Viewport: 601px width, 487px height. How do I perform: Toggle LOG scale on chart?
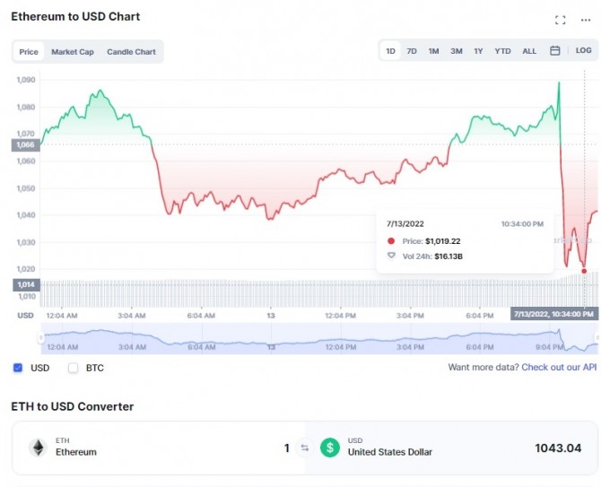[583, 51]
